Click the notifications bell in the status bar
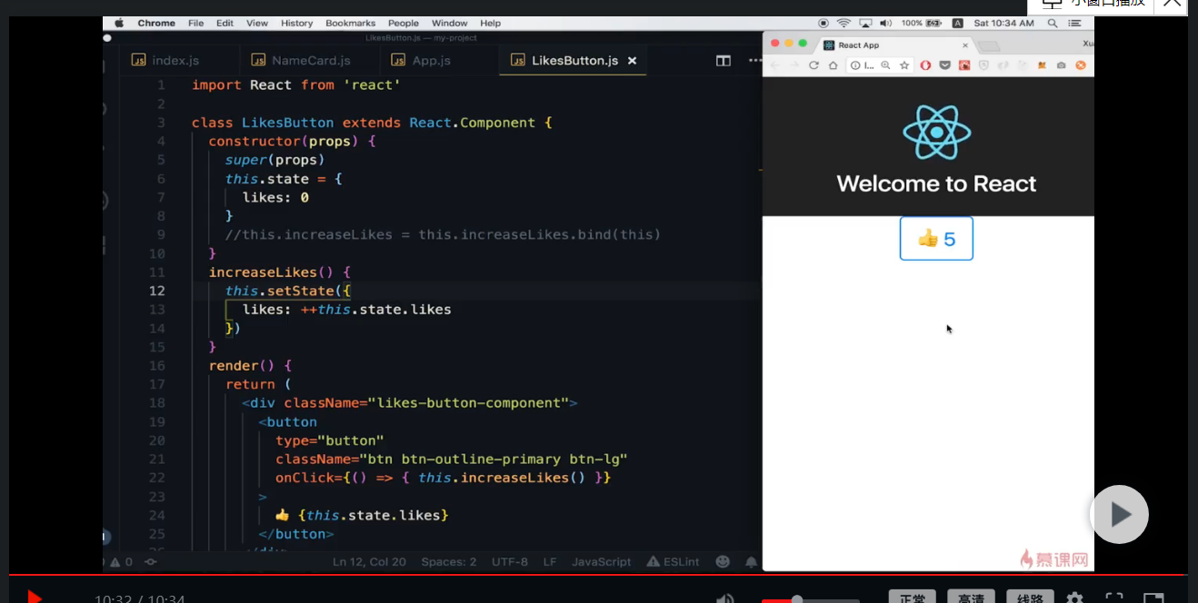Viewport: 1198px width, 603px height. [x=751, y=561]
